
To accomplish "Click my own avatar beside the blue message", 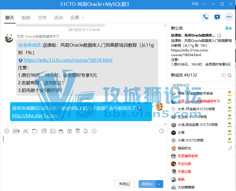I will point(159,106).
